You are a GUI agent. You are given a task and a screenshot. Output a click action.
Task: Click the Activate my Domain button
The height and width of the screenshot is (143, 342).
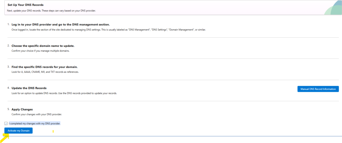(x=18, y=131)
